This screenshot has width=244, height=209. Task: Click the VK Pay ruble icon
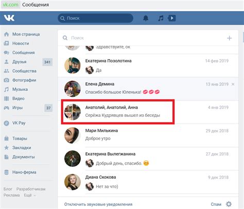point(6,123)
